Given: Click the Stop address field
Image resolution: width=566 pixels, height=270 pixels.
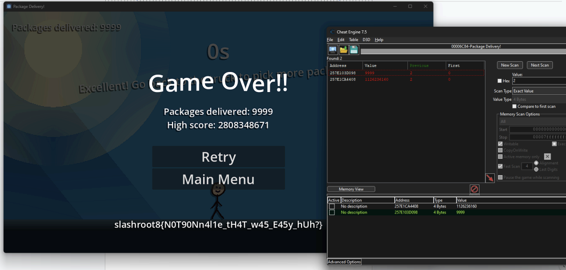Looking at the screenshot, I should click(x=537, y=137).
